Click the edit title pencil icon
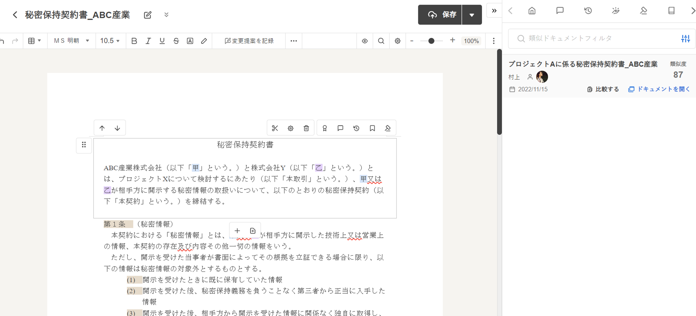The height and width of the screenshot is (316, 696). [148, 15]
